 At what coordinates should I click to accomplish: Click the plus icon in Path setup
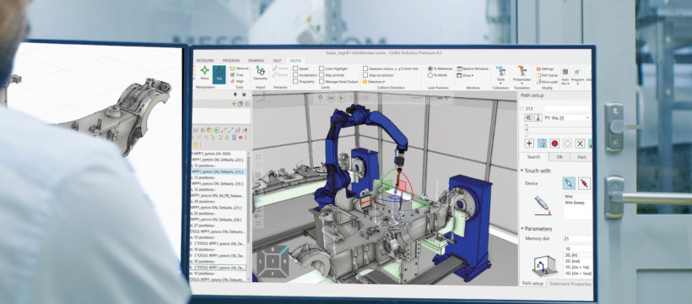click(x=530, y=144)
